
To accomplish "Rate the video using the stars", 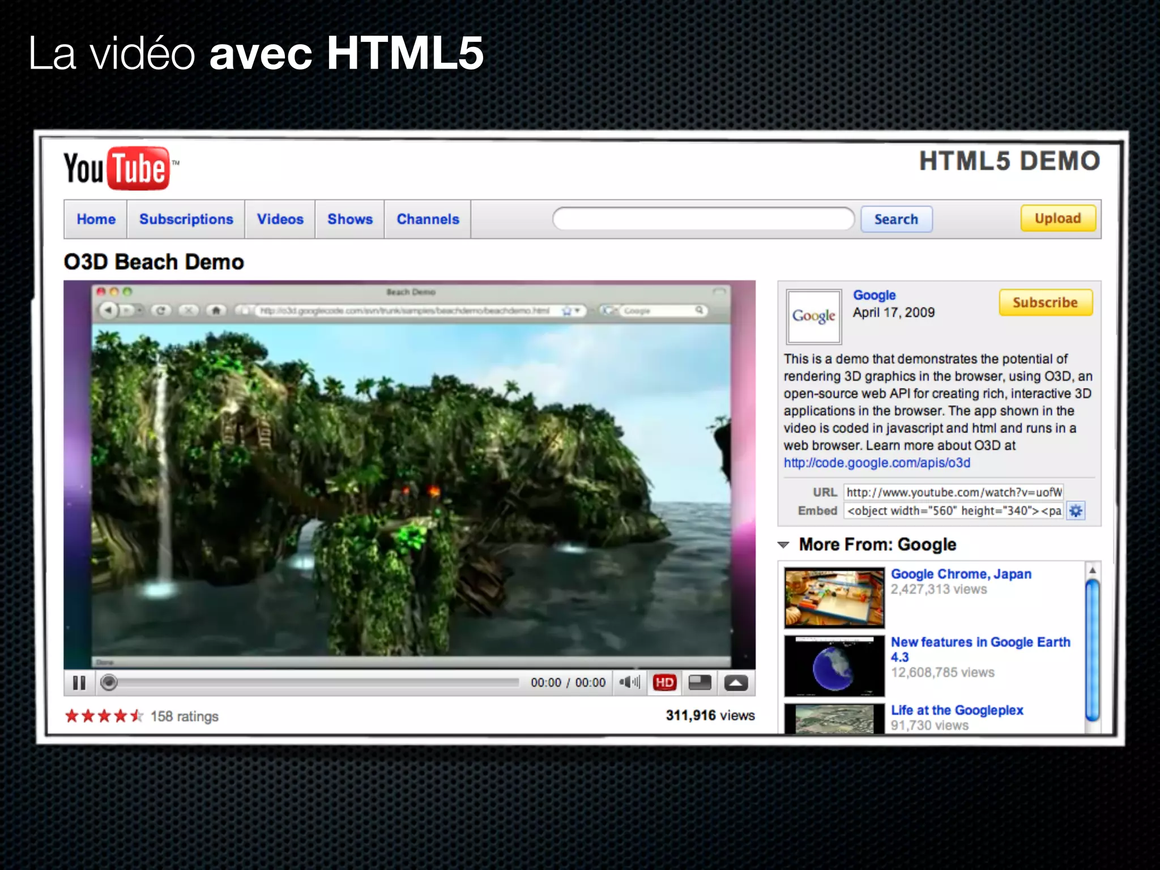I will point(104,716).
